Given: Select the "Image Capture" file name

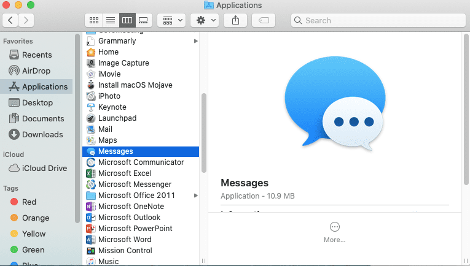Looking at the screenshot, I should (x=123, y=63).
